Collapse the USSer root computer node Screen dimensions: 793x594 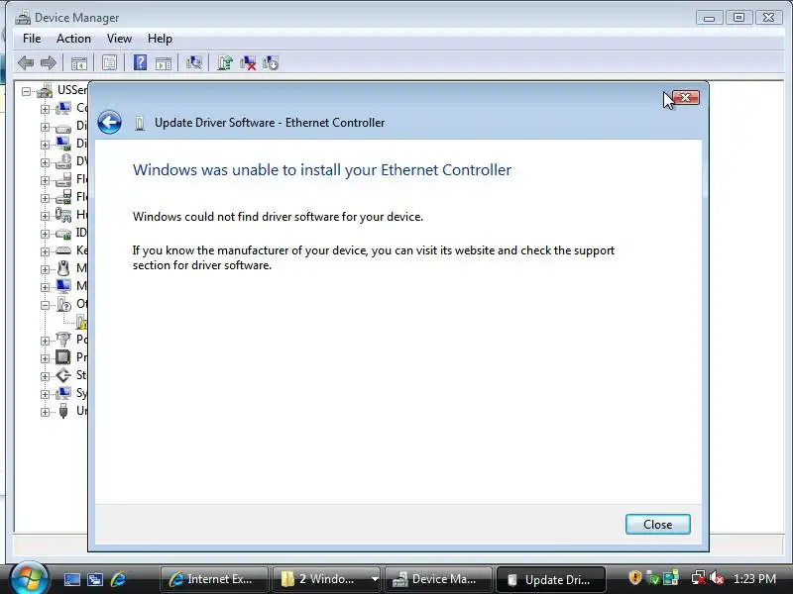tap(27, 91)
